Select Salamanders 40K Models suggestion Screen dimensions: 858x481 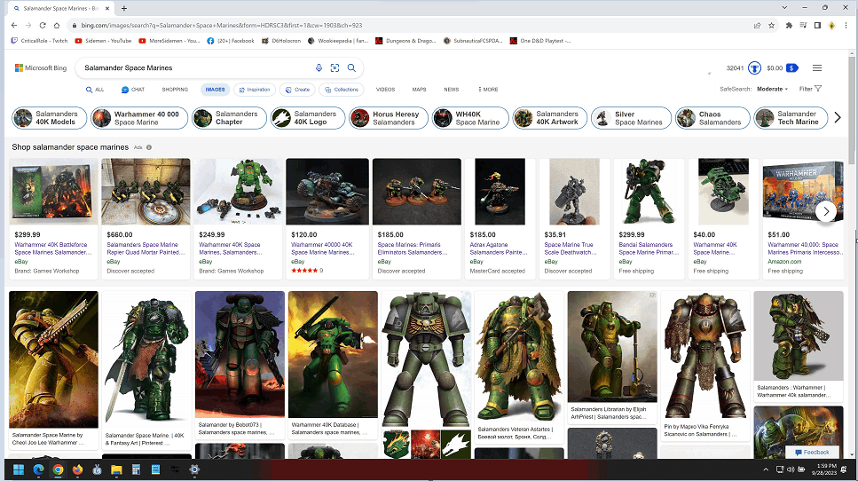50,118
